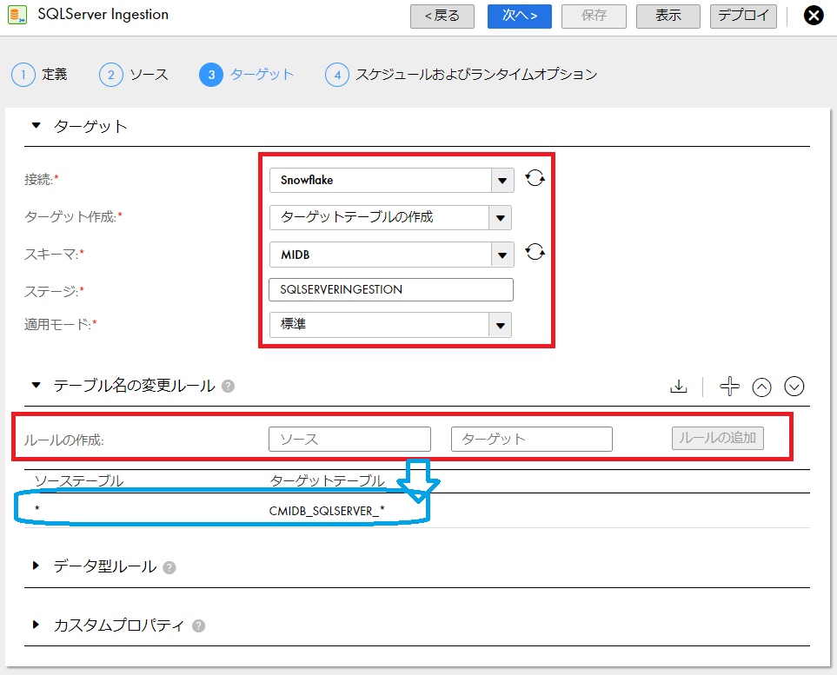837x675 pixels.
Task: Select the CMIDB_SQLSERVER_* rule row
Action: (x=417, y=511)
